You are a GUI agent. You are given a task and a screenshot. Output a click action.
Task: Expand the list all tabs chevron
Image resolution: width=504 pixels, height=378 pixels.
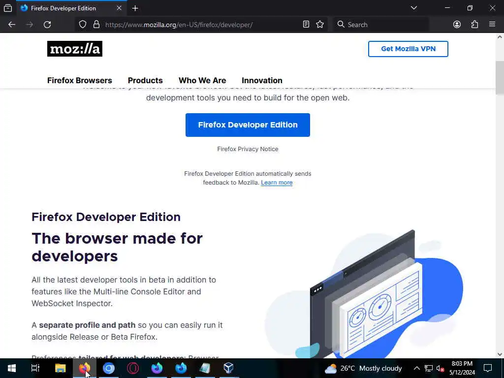point(413,8)
